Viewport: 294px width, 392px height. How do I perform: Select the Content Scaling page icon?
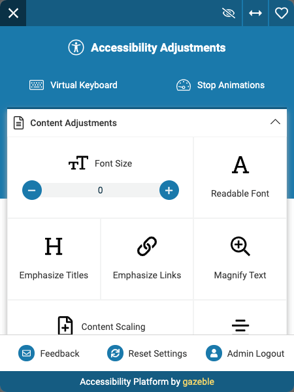pos(65,325)
